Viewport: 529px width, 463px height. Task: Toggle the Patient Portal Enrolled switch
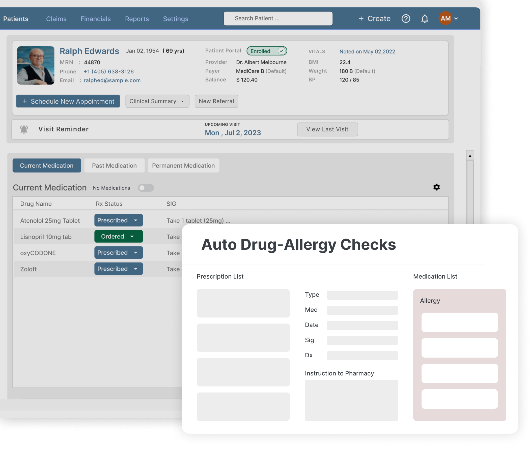(x=267, y=51)
